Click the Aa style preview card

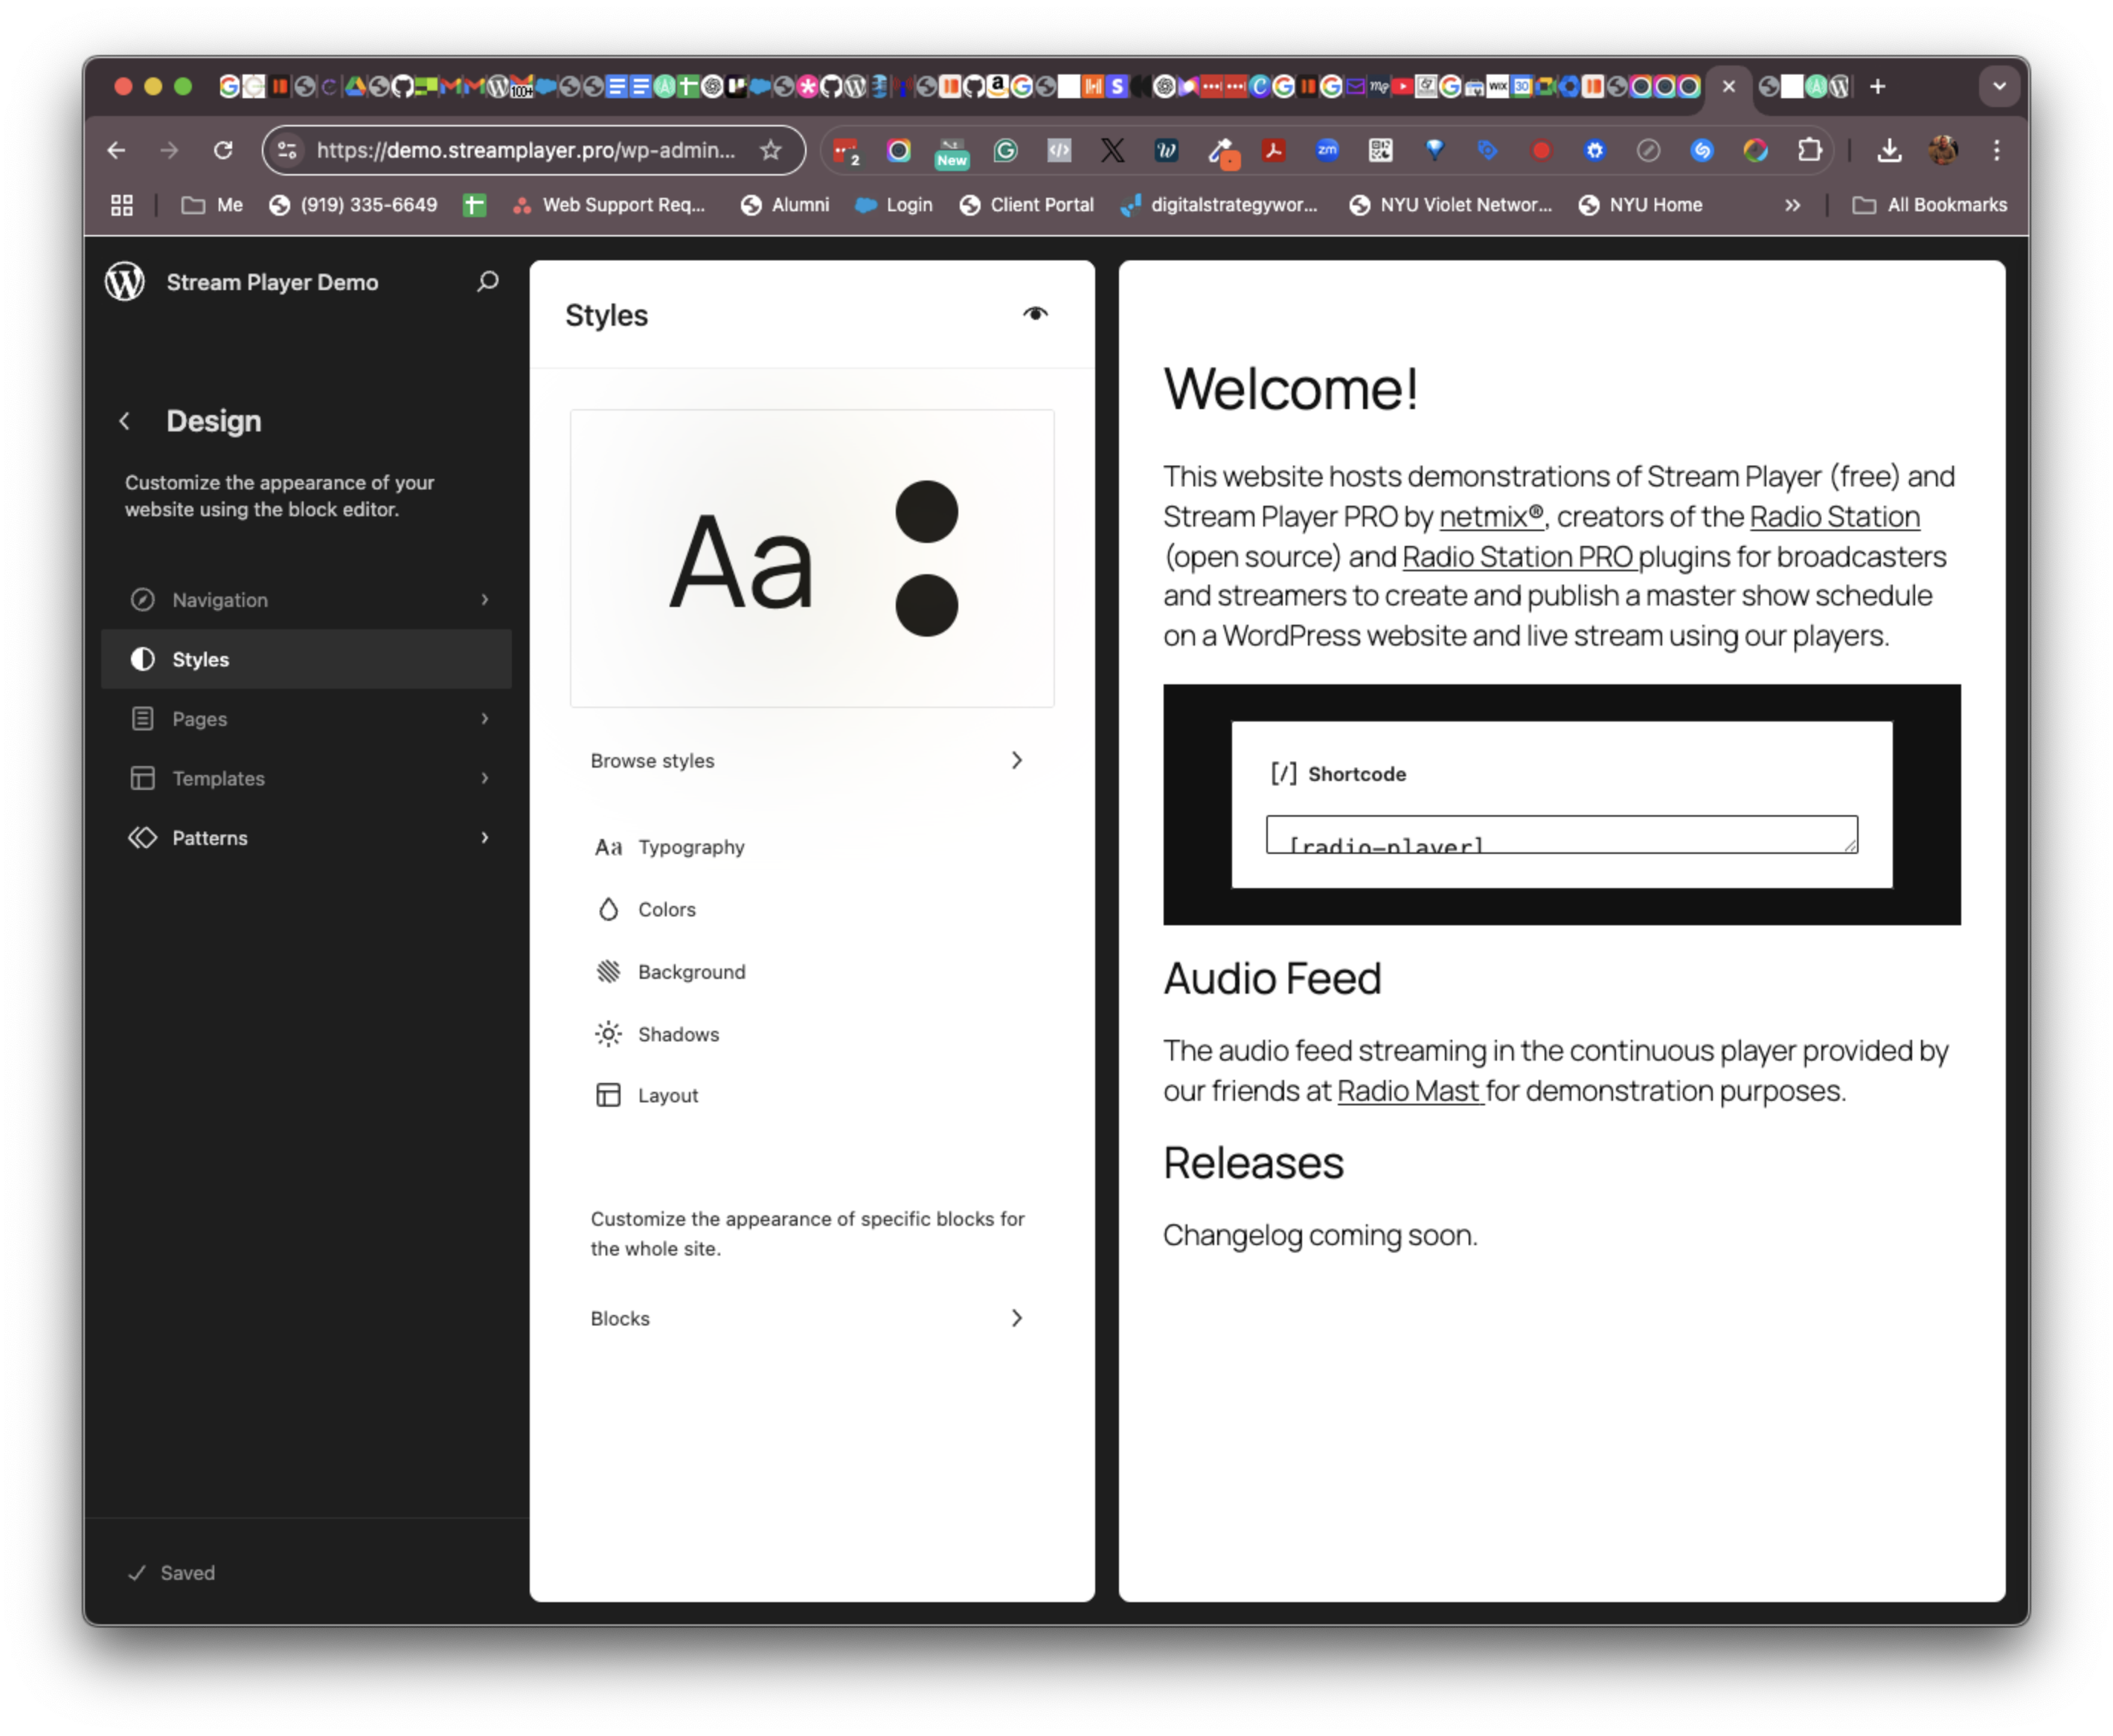coord(812,559)
